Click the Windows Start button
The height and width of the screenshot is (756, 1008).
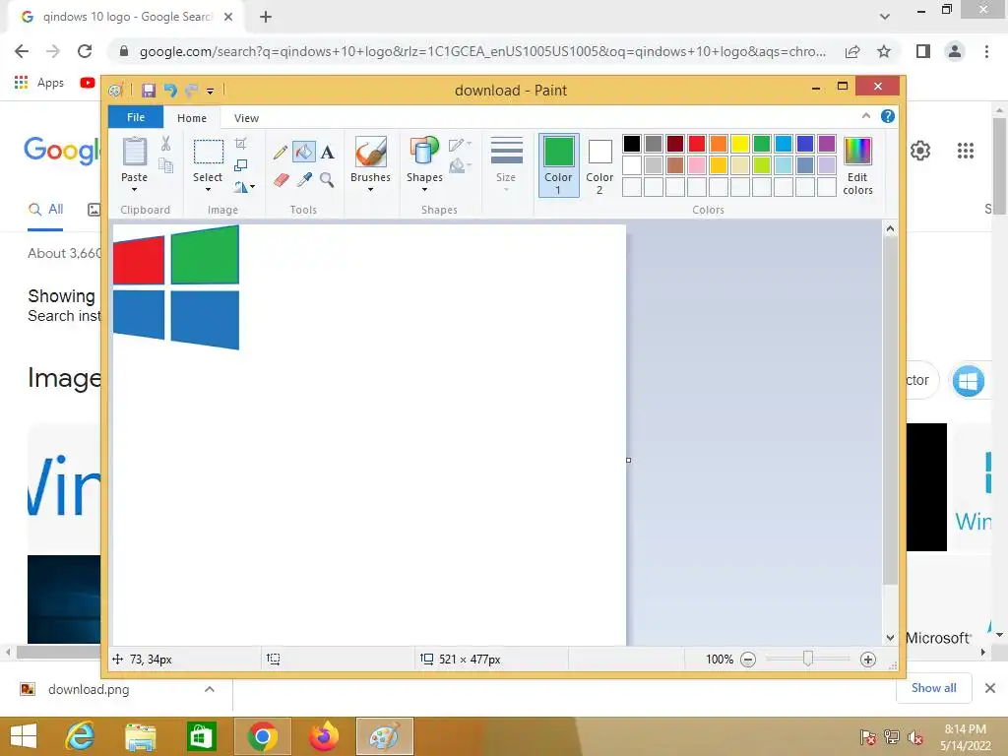(24, 736)
